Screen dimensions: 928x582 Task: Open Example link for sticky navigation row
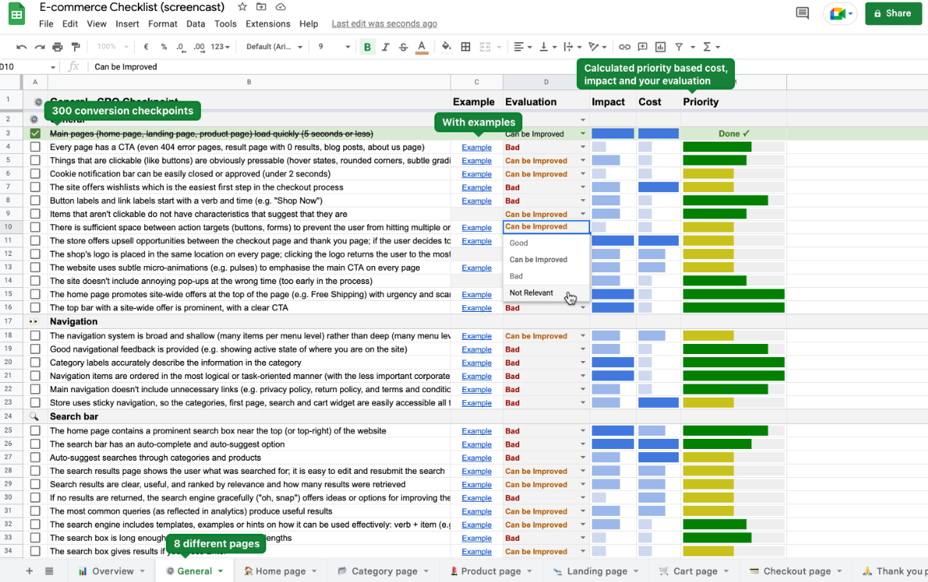pyautogui.click(x=476, y=403)
